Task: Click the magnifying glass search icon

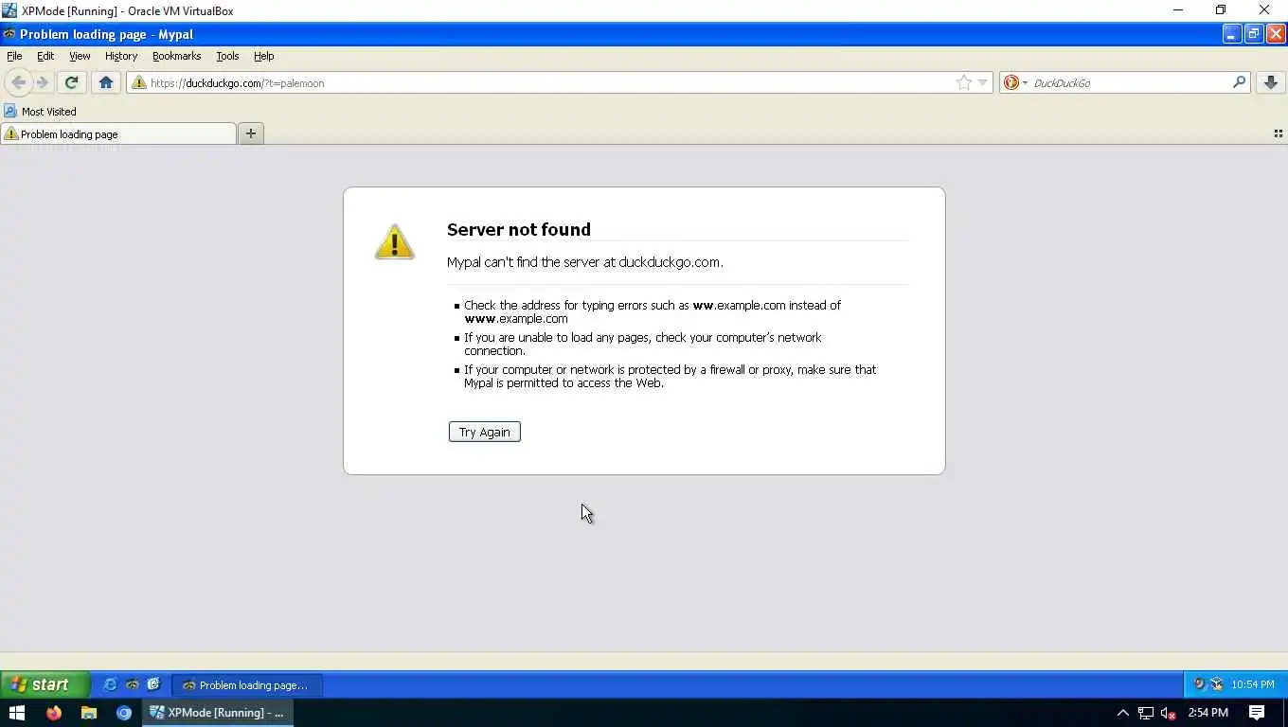Action: tap(1239, 82)
